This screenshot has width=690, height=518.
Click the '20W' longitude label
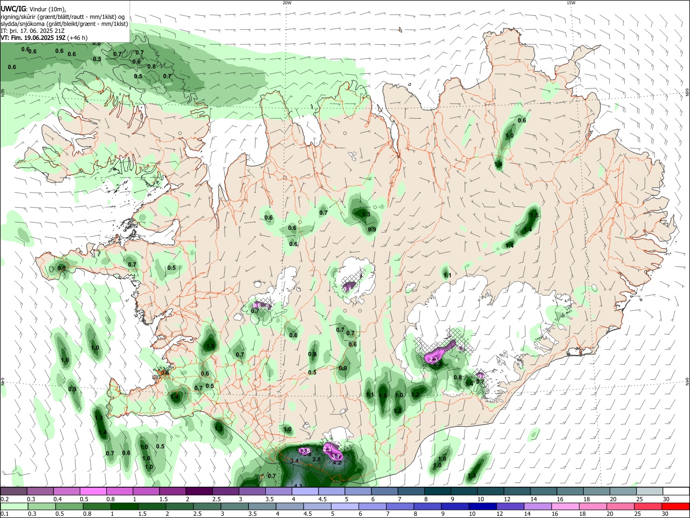pyautogui.click(x=287, y=3)
